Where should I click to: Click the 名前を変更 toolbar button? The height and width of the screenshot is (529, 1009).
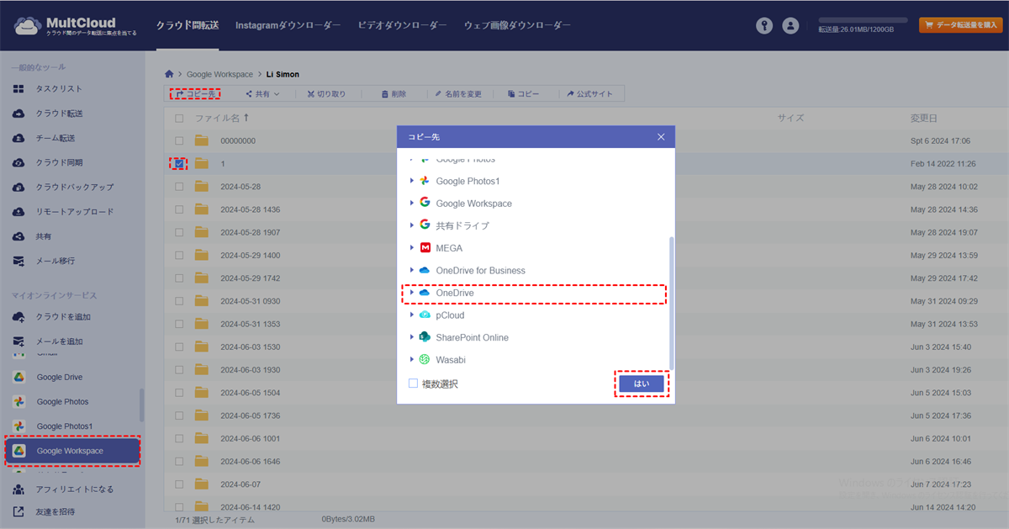[458, 94]
